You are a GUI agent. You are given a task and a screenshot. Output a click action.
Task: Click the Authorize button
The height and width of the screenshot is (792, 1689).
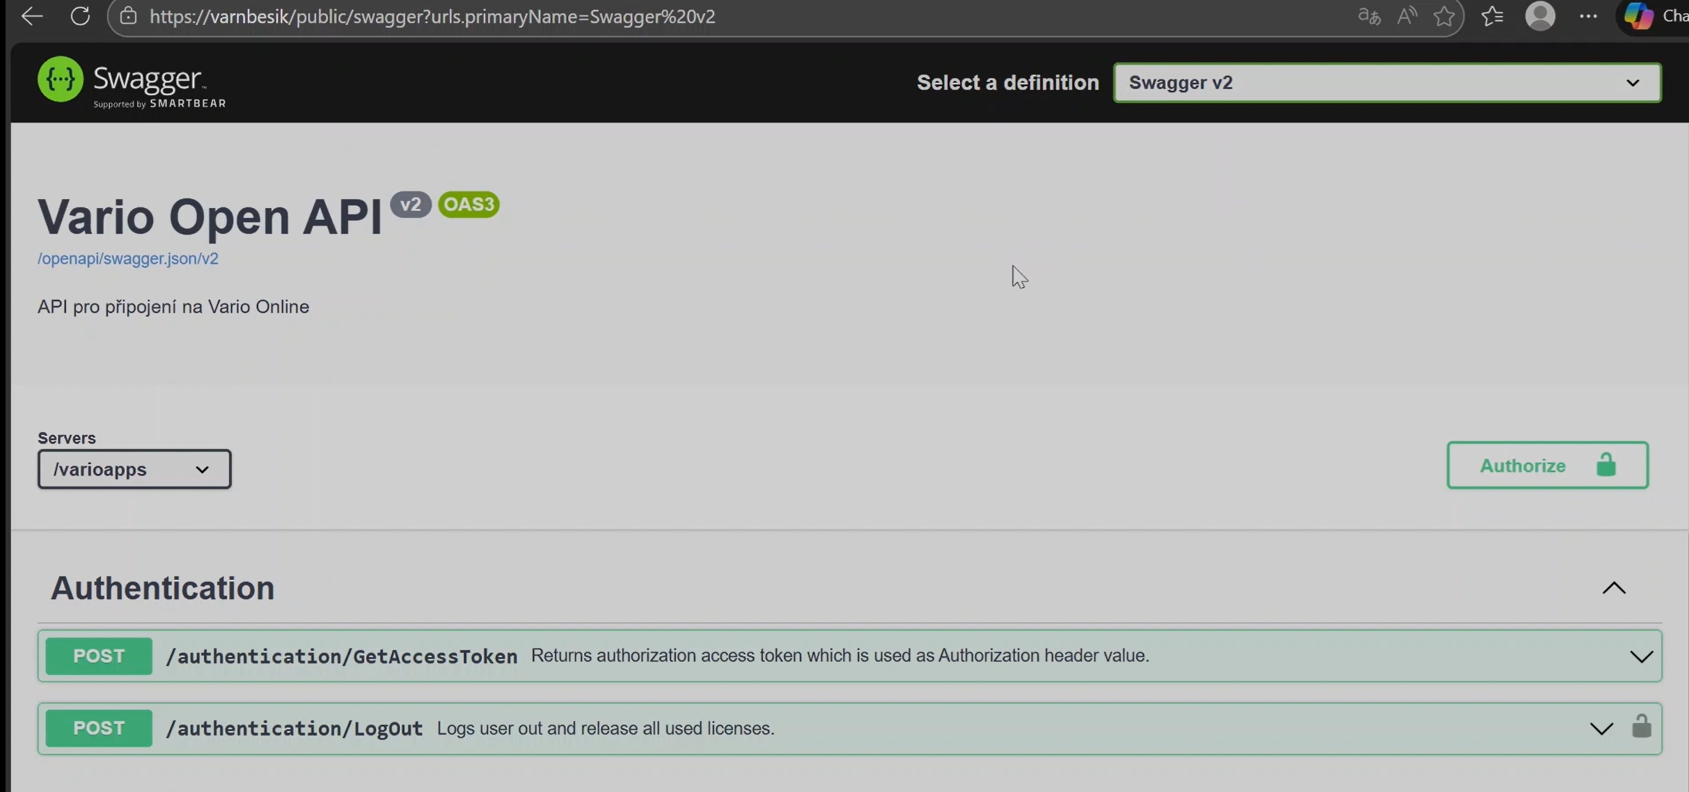[1547, 466]
